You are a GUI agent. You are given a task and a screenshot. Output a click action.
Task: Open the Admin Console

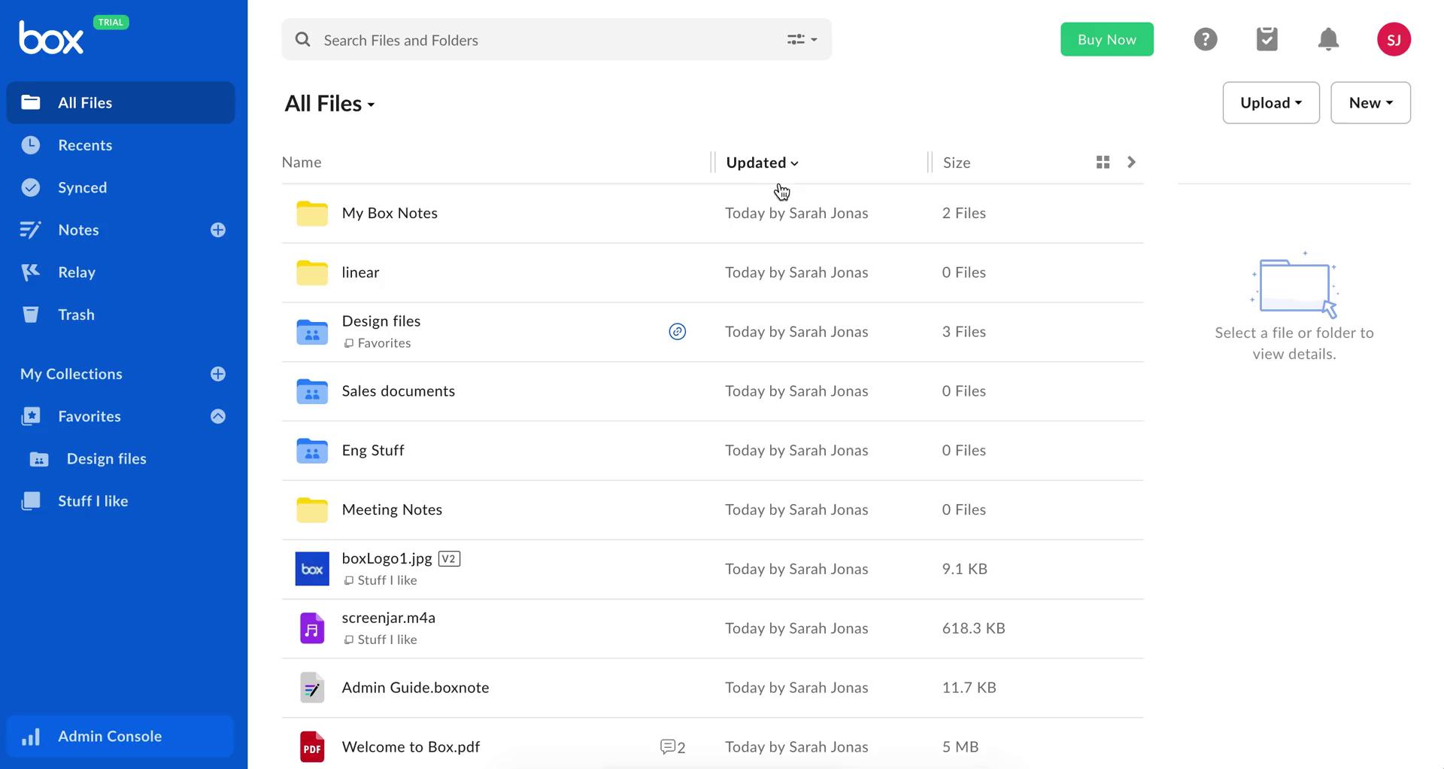tap(120, 736)
